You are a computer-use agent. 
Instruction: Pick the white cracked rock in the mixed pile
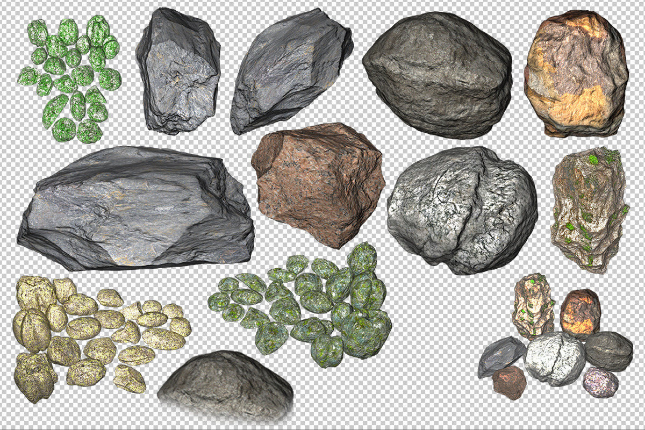point(554,358)
